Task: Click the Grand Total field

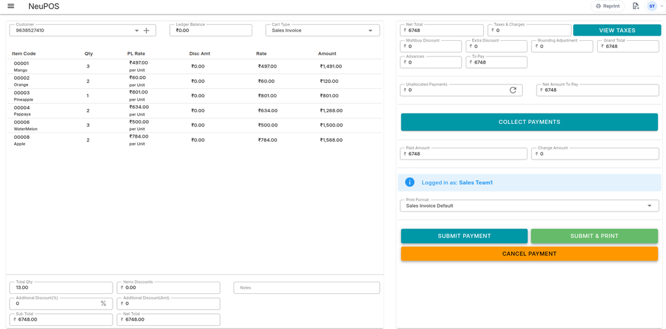Action: [628, 46]
